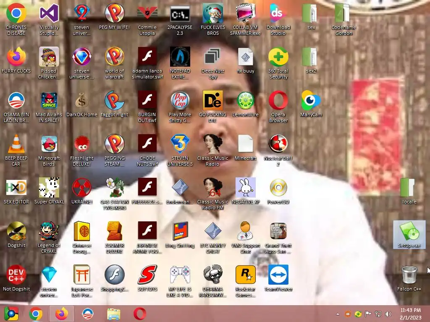The height and width of the screenshot is (322, 430).
Task: Switch to Firefox on the taskbar
Action: point(62,314)
